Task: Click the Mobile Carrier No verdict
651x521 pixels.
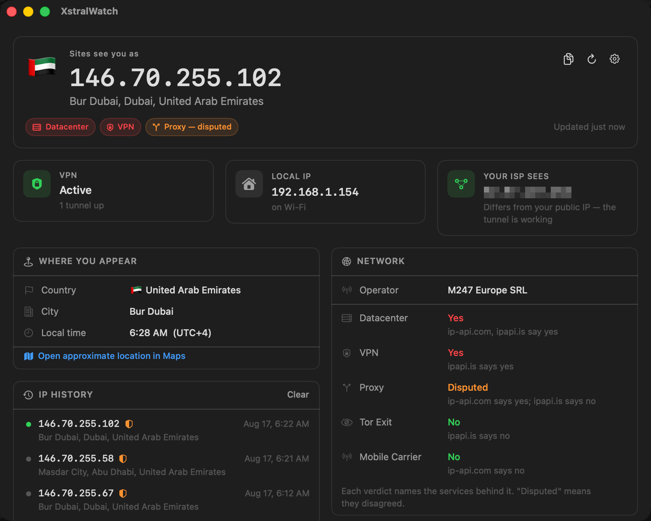Action: [454, 457]
